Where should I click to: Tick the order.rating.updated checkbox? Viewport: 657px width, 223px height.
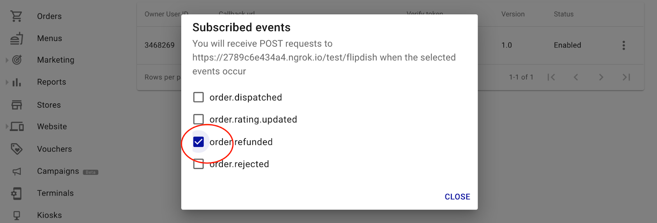(x=198, y=119)
